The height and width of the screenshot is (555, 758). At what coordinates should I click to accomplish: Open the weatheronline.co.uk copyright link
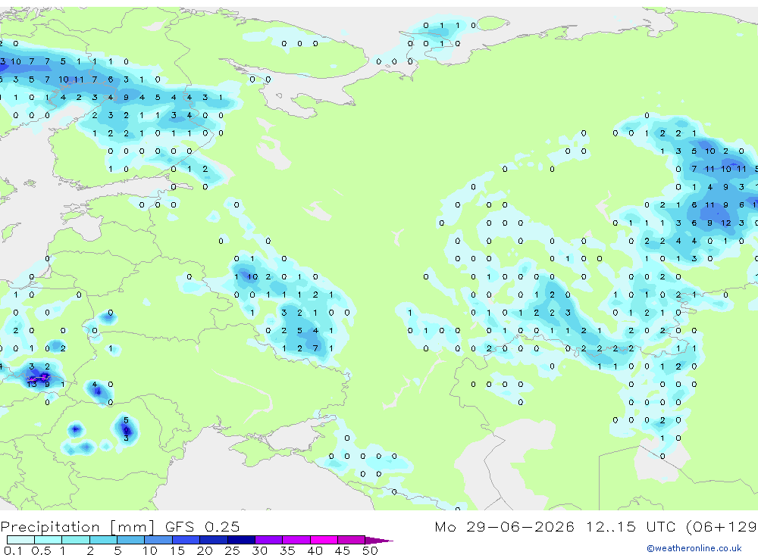coord(694,548)
